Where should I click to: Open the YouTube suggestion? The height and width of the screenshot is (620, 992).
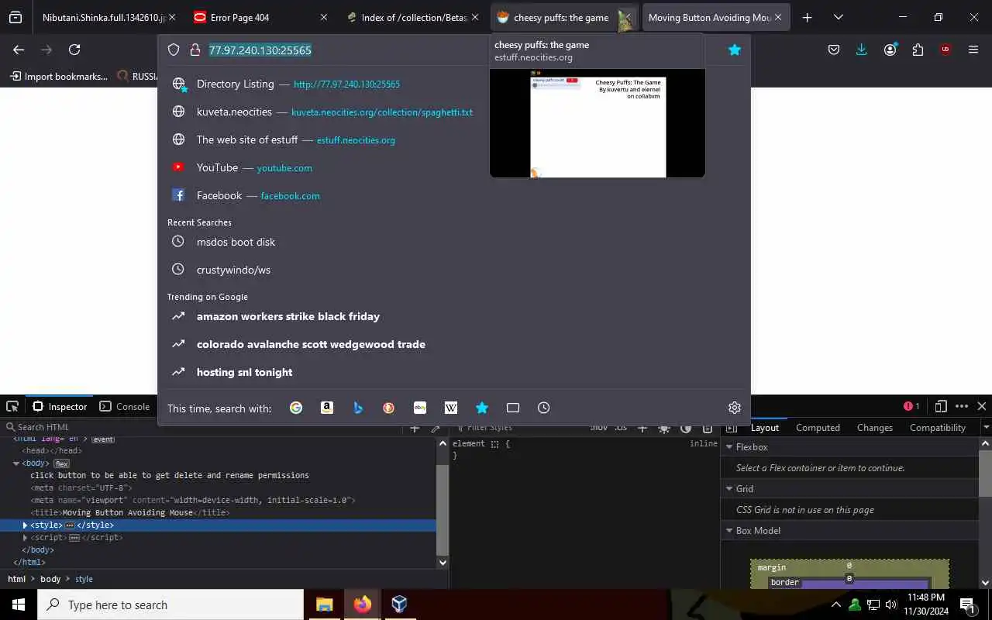click(454, 167)
